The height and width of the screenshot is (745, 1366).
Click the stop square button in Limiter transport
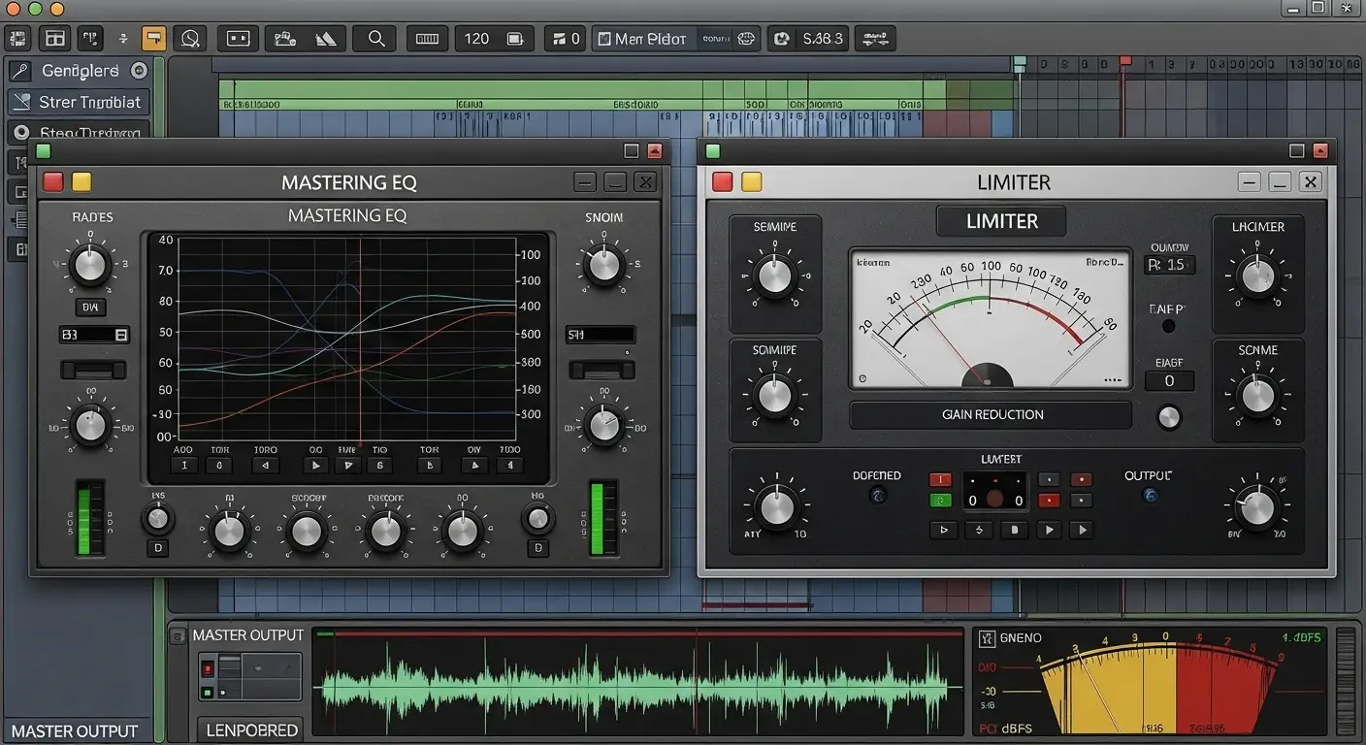[1014, 530]
